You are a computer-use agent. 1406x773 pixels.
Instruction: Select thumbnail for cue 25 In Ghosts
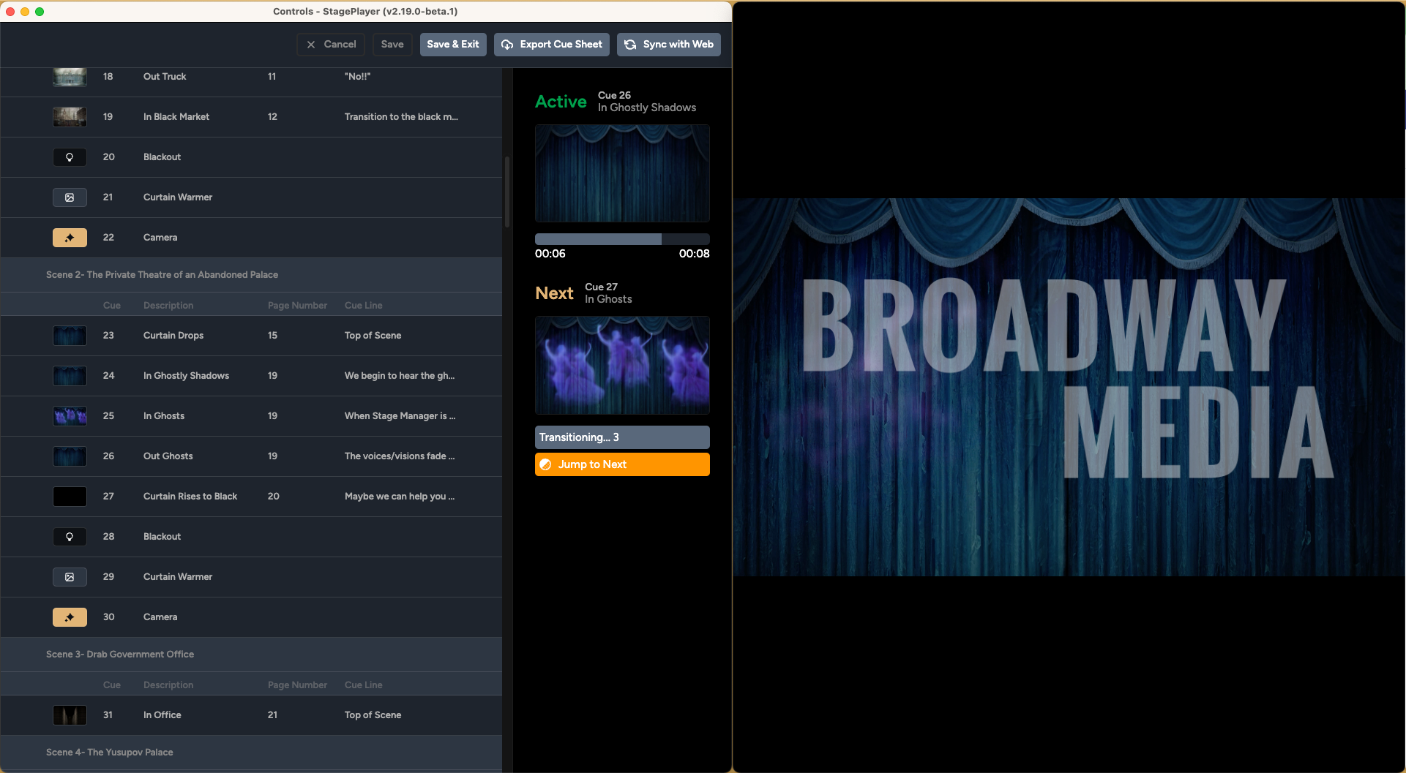[x=70, y=416]
